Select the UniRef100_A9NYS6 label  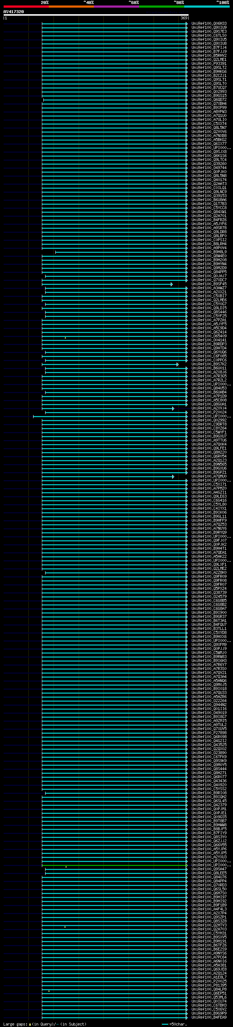coord(209,953)
